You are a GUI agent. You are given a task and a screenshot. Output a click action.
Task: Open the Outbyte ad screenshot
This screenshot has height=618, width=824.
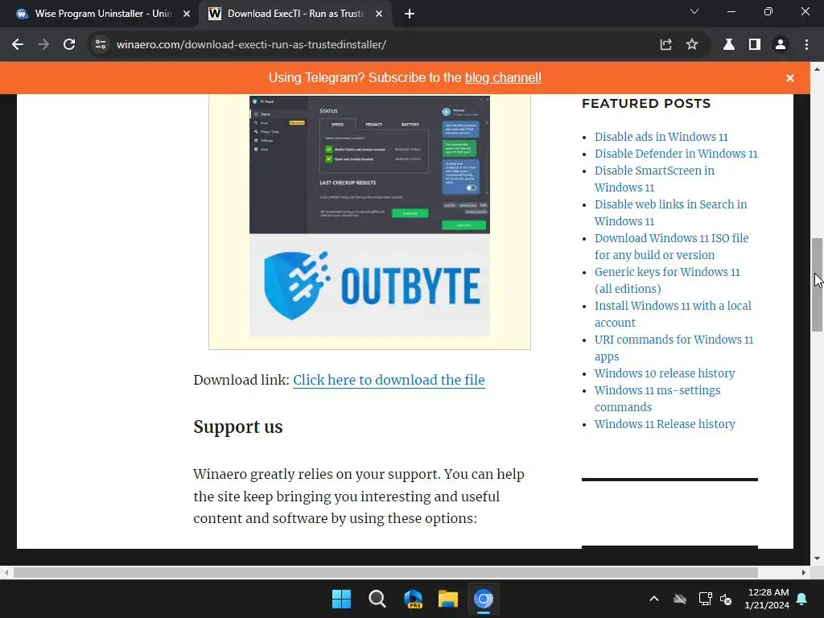pyautogui.click(x=369, y=164)
